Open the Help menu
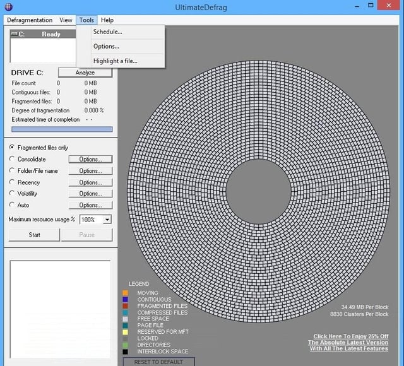404x366 pixels. point(107,20)
